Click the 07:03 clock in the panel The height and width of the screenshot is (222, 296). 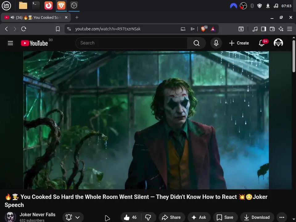286,6
